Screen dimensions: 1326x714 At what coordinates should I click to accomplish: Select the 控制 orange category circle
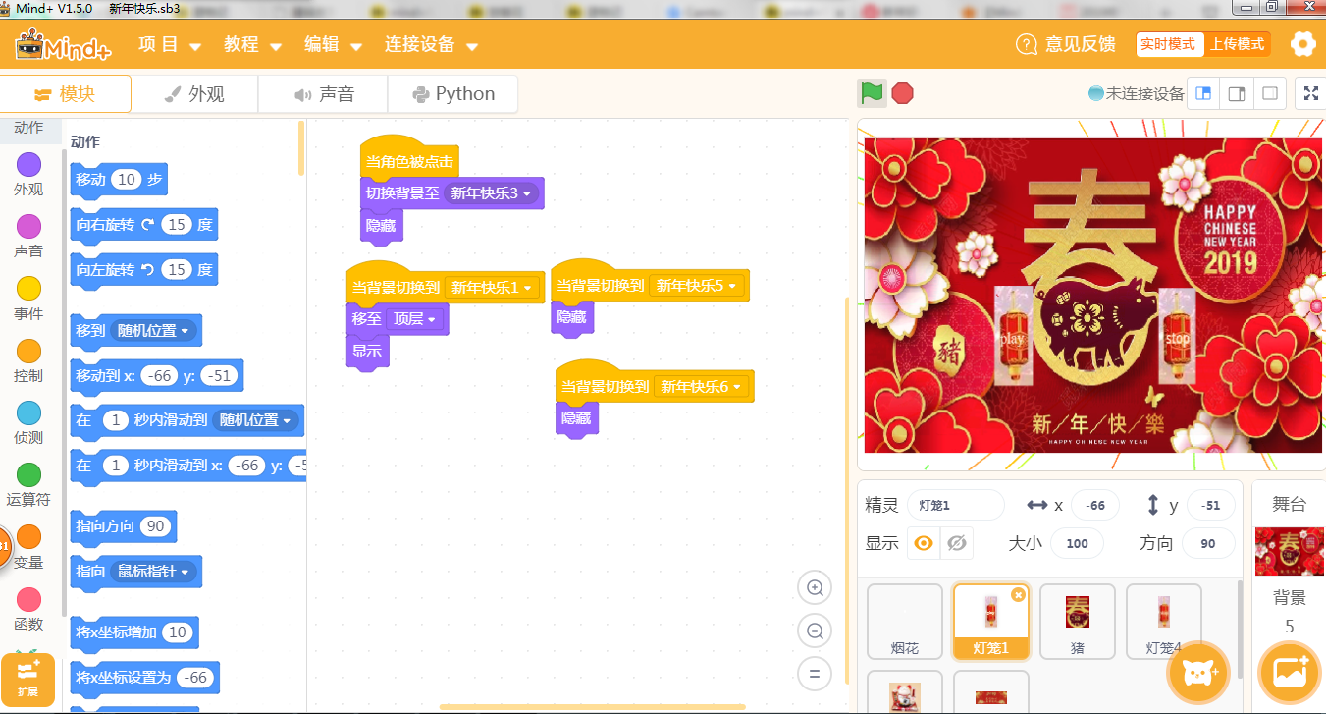(x=29, y=351)
